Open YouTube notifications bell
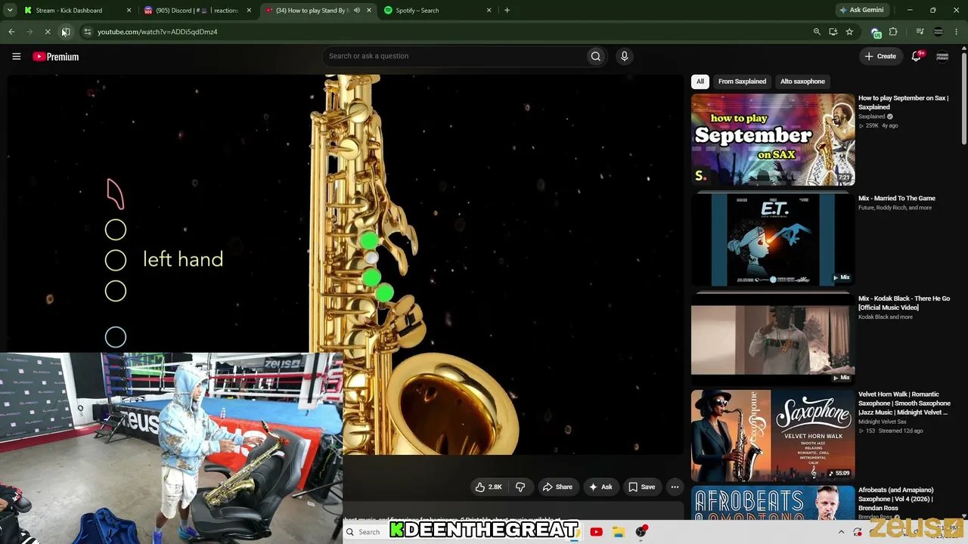 (917, 56)
